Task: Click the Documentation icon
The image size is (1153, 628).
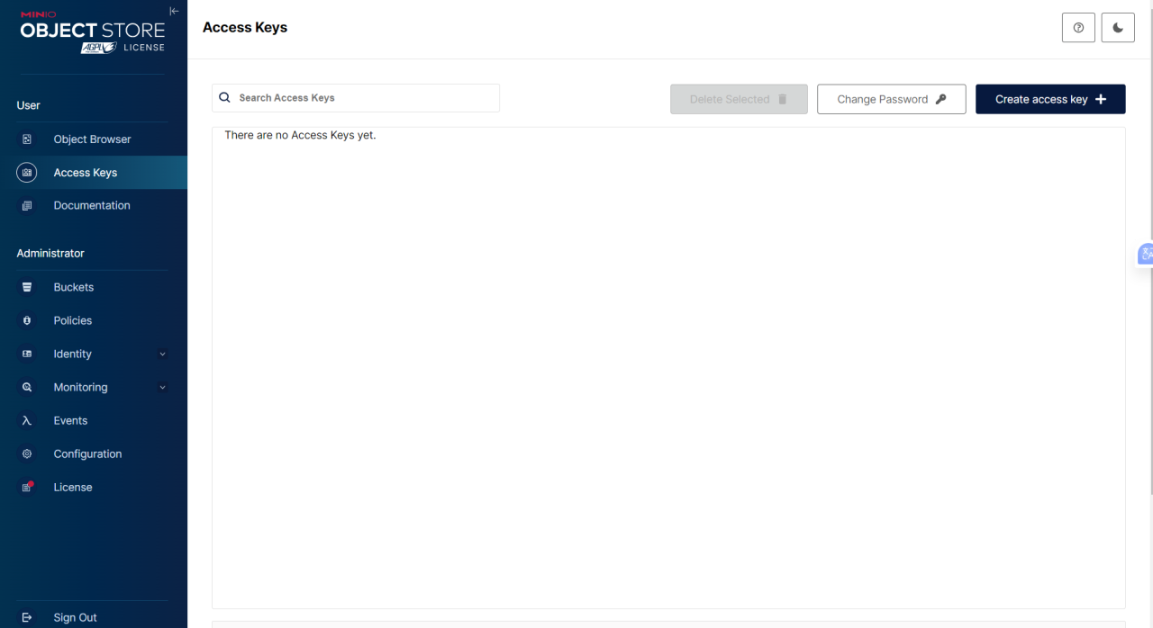Action: point(27,206)
